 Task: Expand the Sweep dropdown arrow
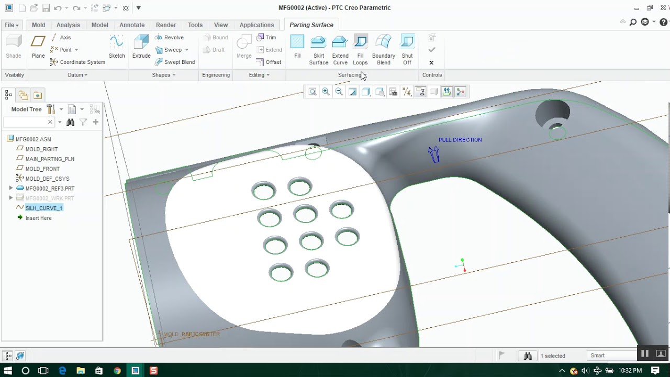pyautogui.click(x=186, y=50)
